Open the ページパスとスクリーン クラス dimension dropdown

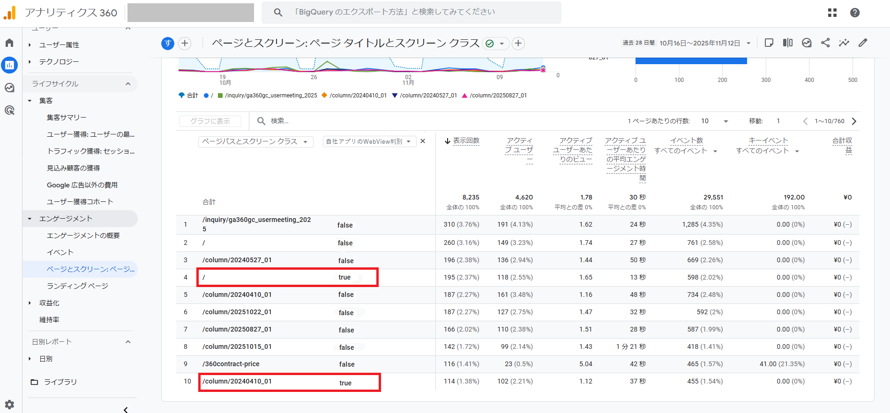pos(255,141)
